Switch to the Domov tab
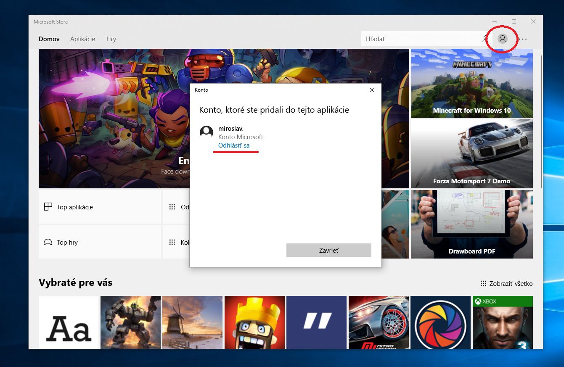 pyautogui.click(x=49, y=39)
